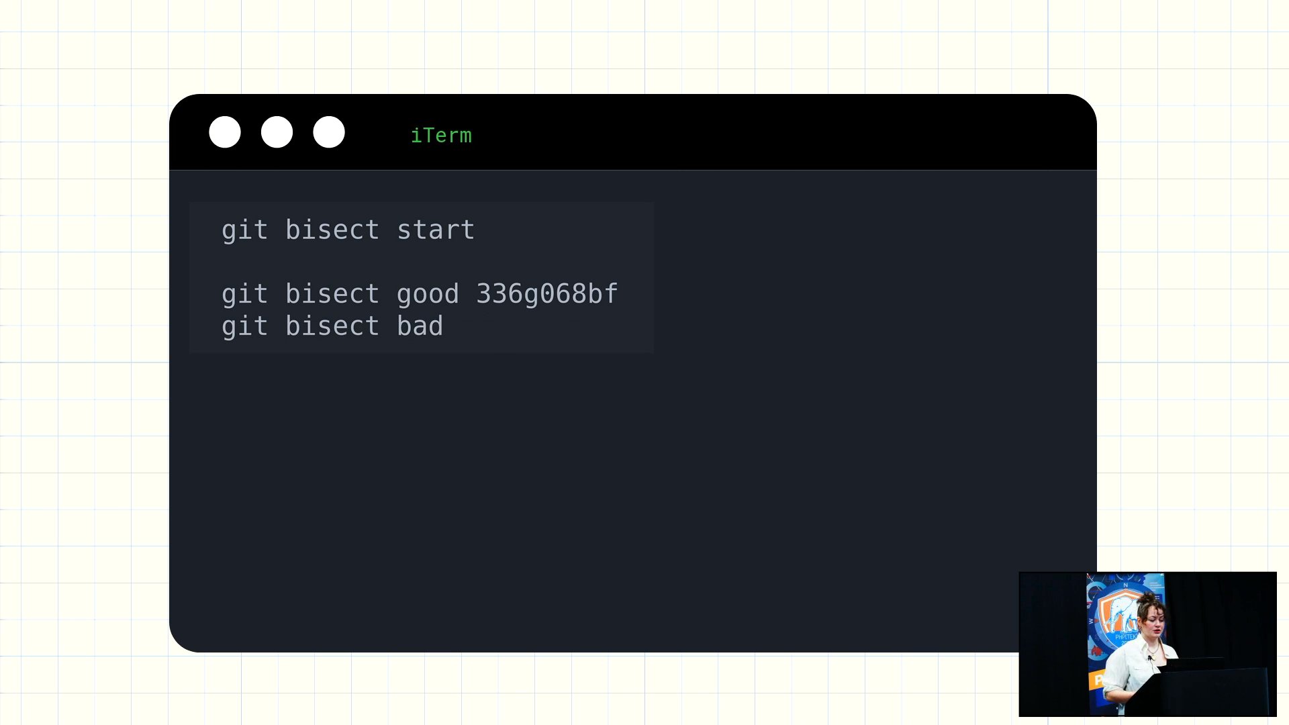This screenshot has width=1289, height=725.
Task: Click the word "good" in the command
Action: click(x=428, y=294)
